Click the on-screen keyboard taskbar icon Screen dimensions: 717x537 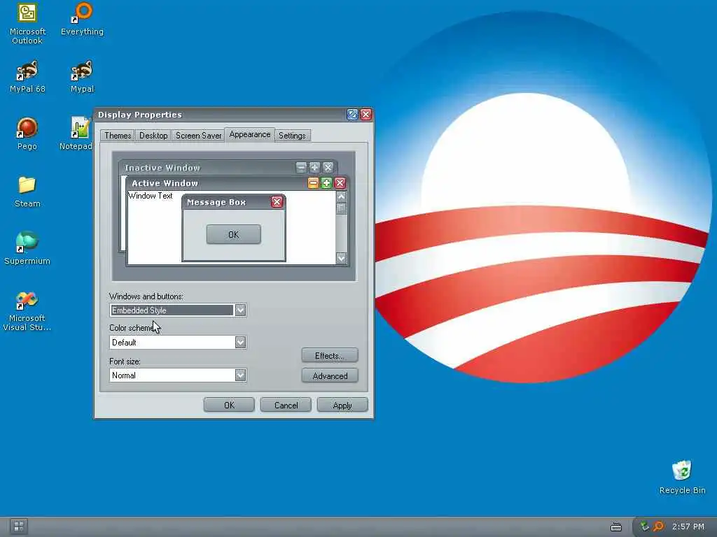(616, 527)
